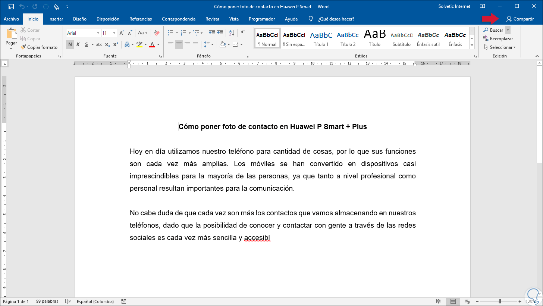Adjust the zoom slider handle
This screenshot has height=306, width=543.
coord(500,301)
